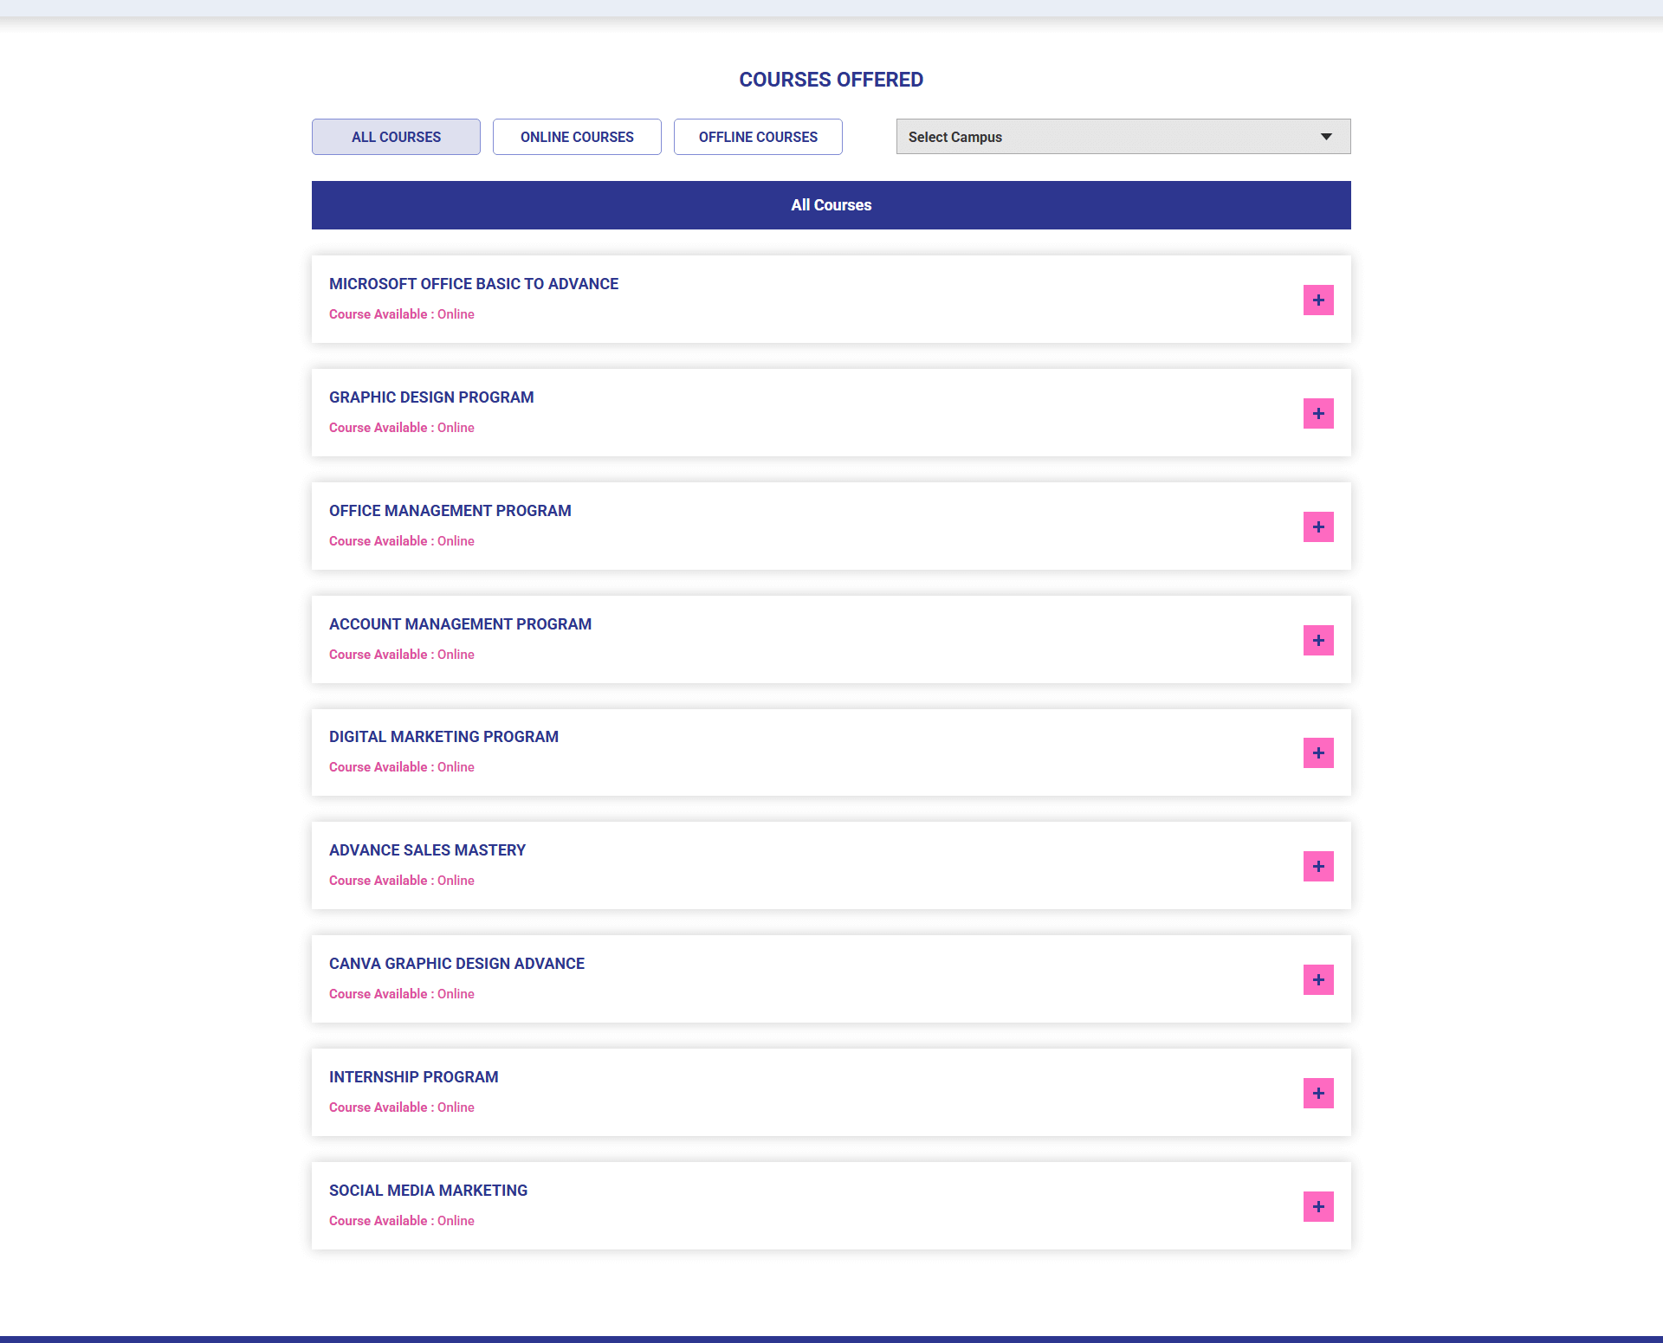Expand the Graphic Design Program details

[x=1318, y=413]
